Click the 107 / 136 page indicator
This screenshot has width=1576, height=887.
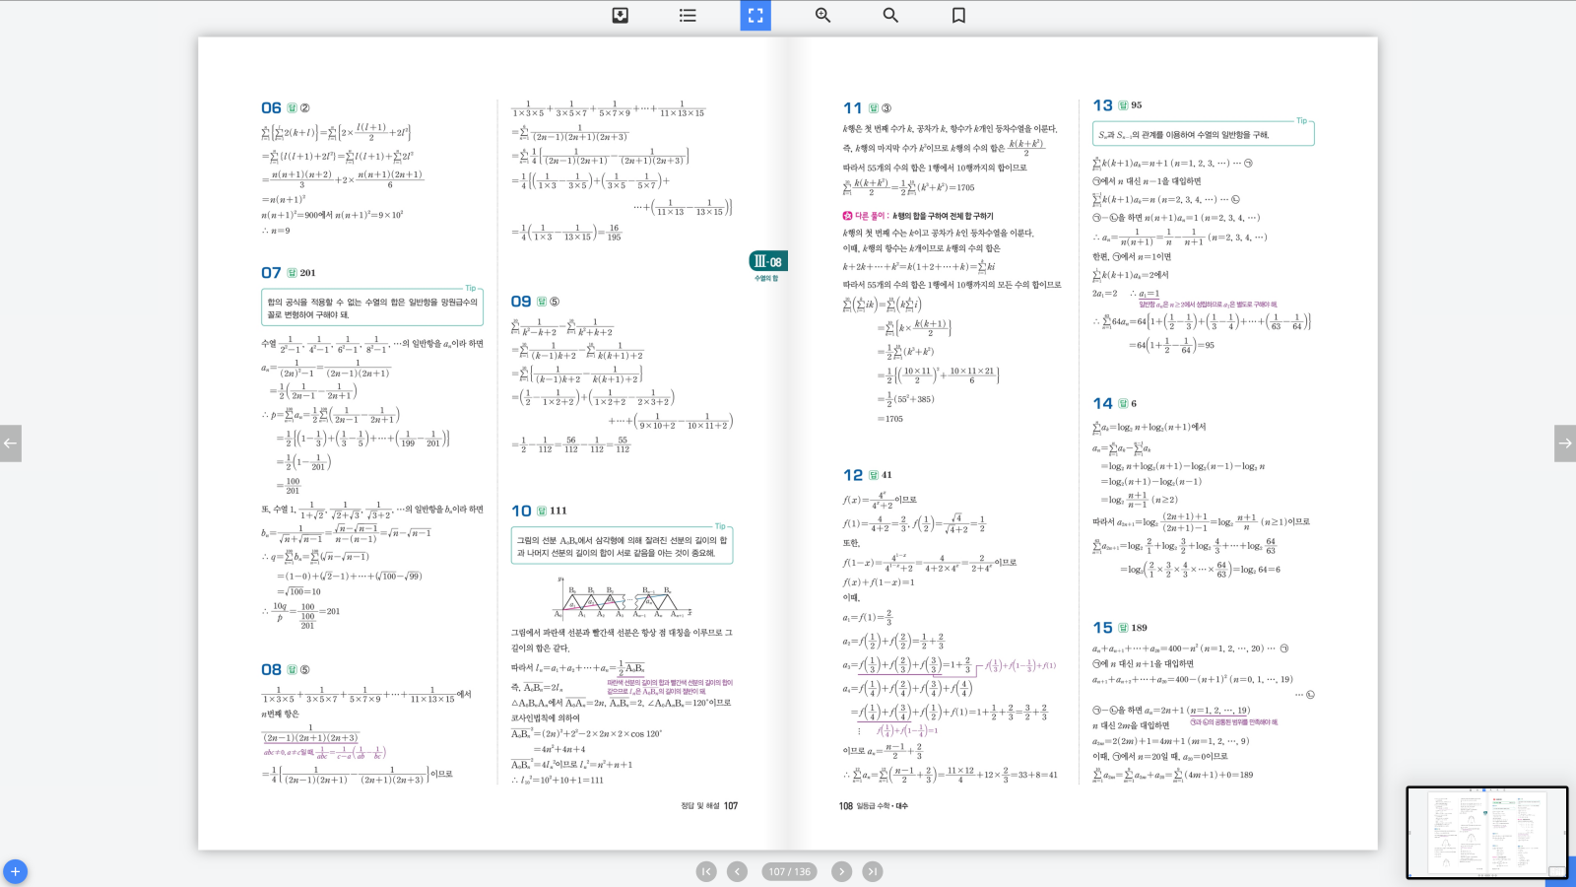(x=789, y=871)
